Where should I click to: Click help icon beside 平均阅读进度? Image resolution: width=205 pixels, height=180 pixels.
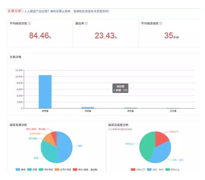pyautogui.click(x=29, y=23)
